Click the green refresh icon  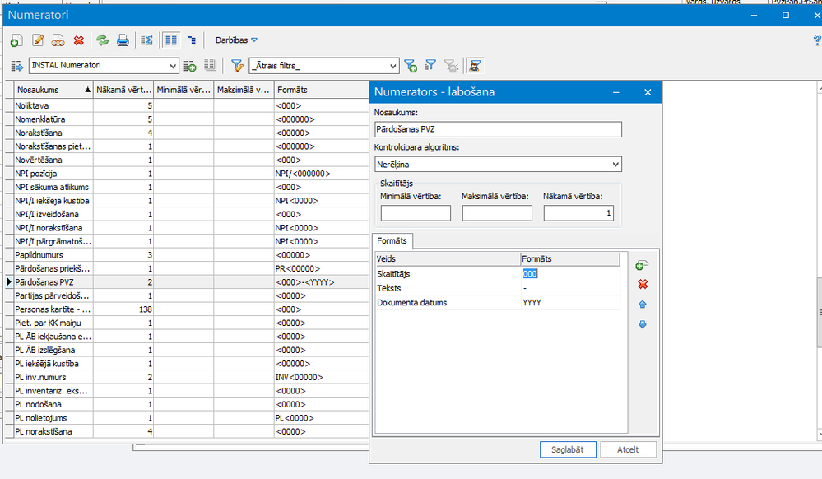click(103, 40)
